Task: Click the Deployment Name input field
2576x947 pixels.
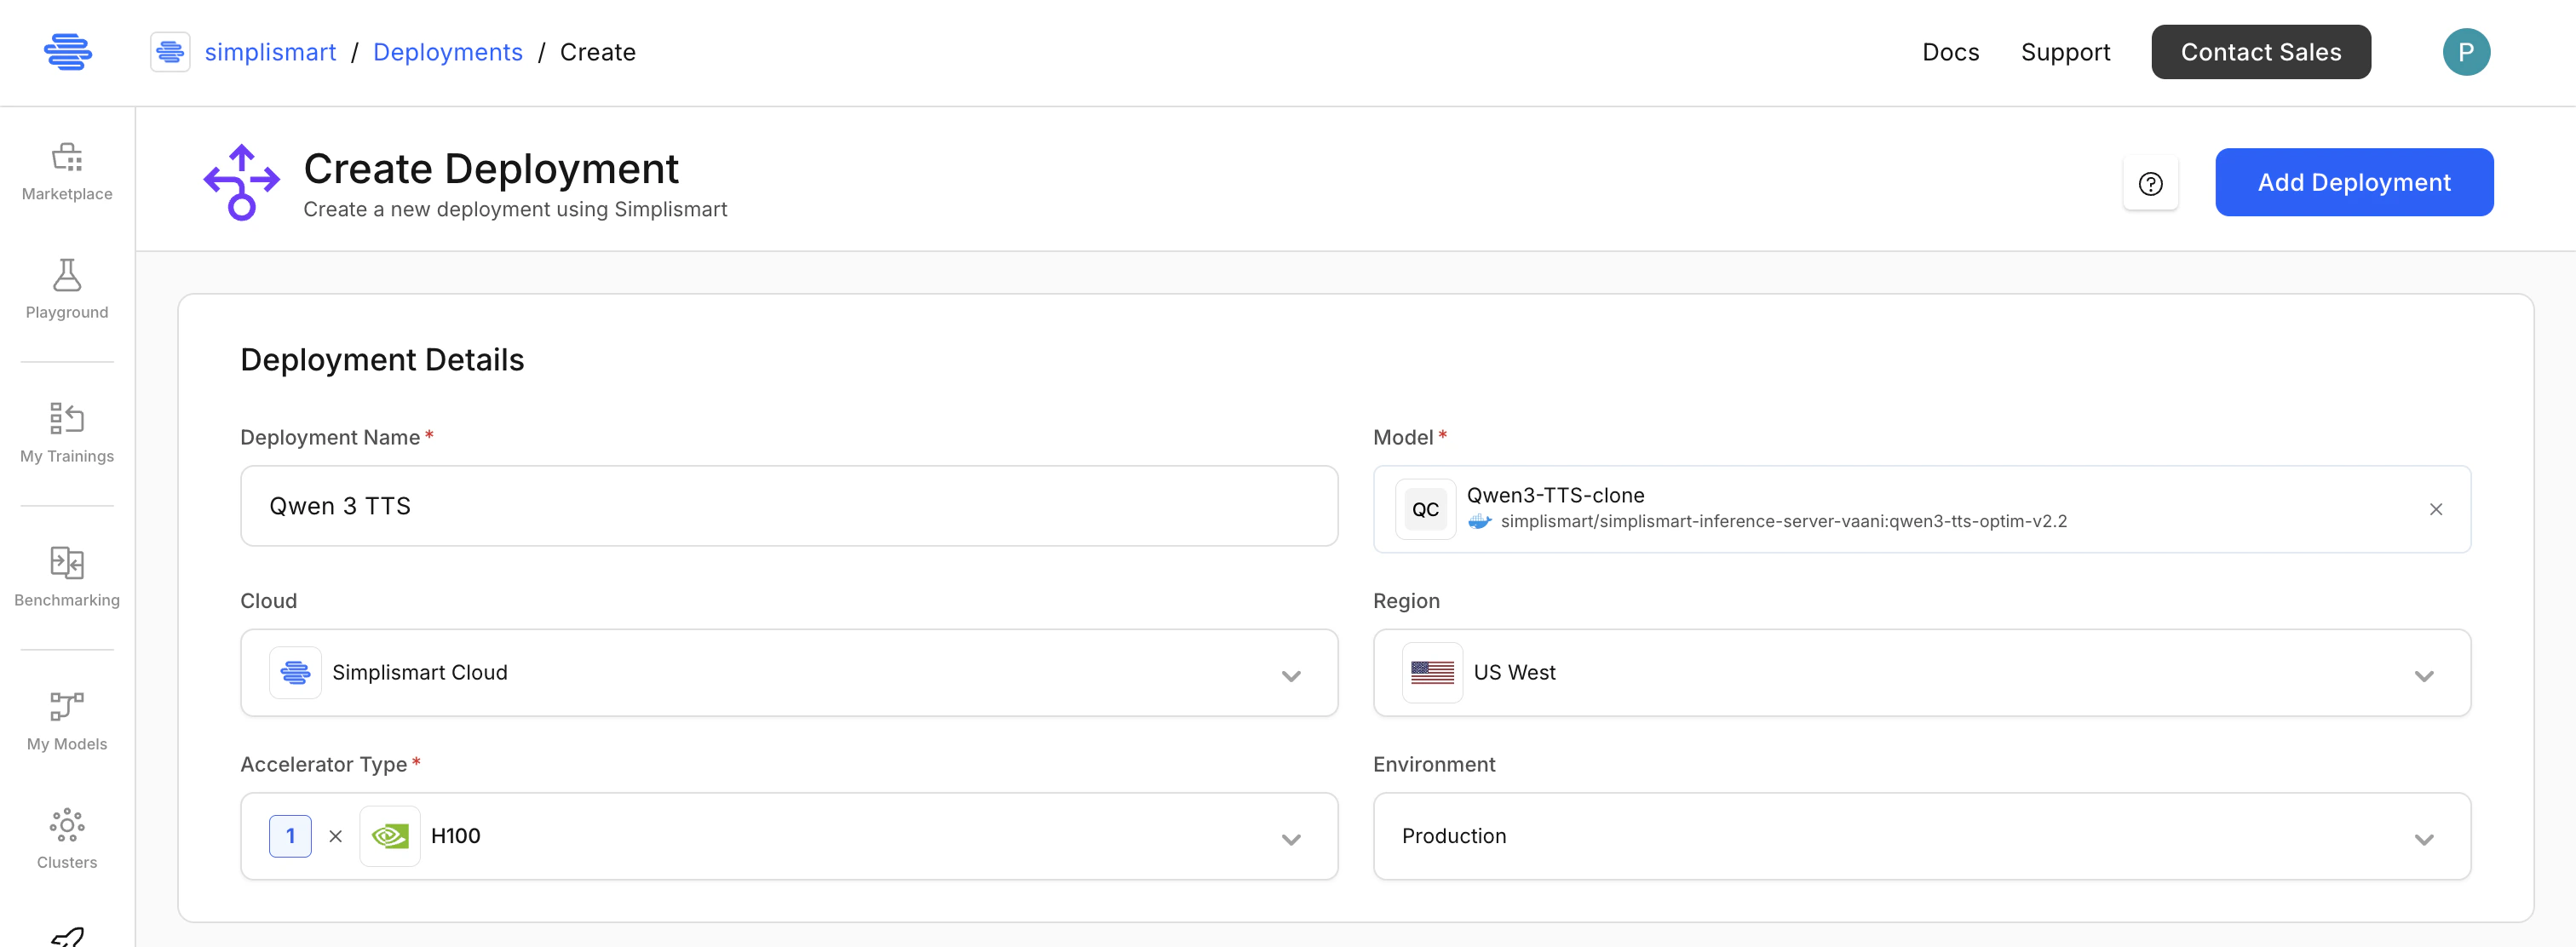Action: (788, 506)
